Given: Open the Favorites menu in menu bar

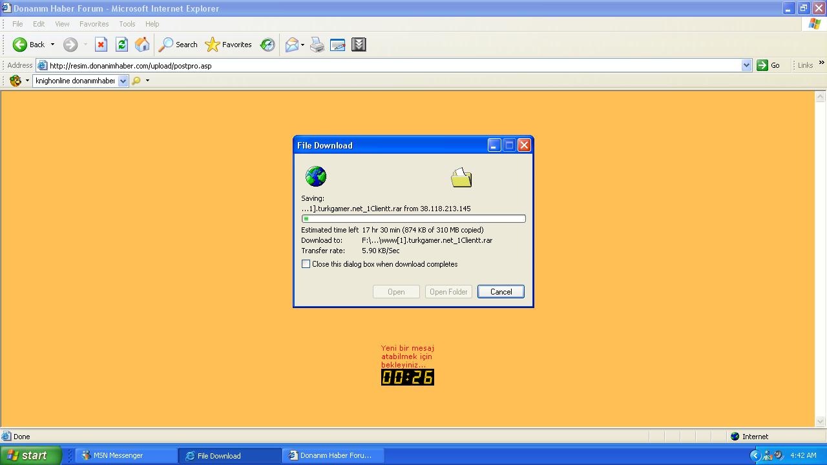Looking at the screenshot, I should pyautogui.click(x=94, y=24).
